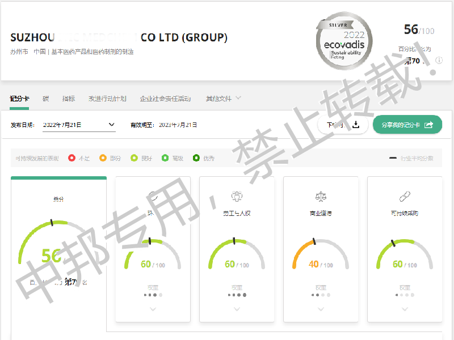Click the 权重 dots on the 环境 card
The height and width of the screenshot is (340, 454).
point(153,295)
